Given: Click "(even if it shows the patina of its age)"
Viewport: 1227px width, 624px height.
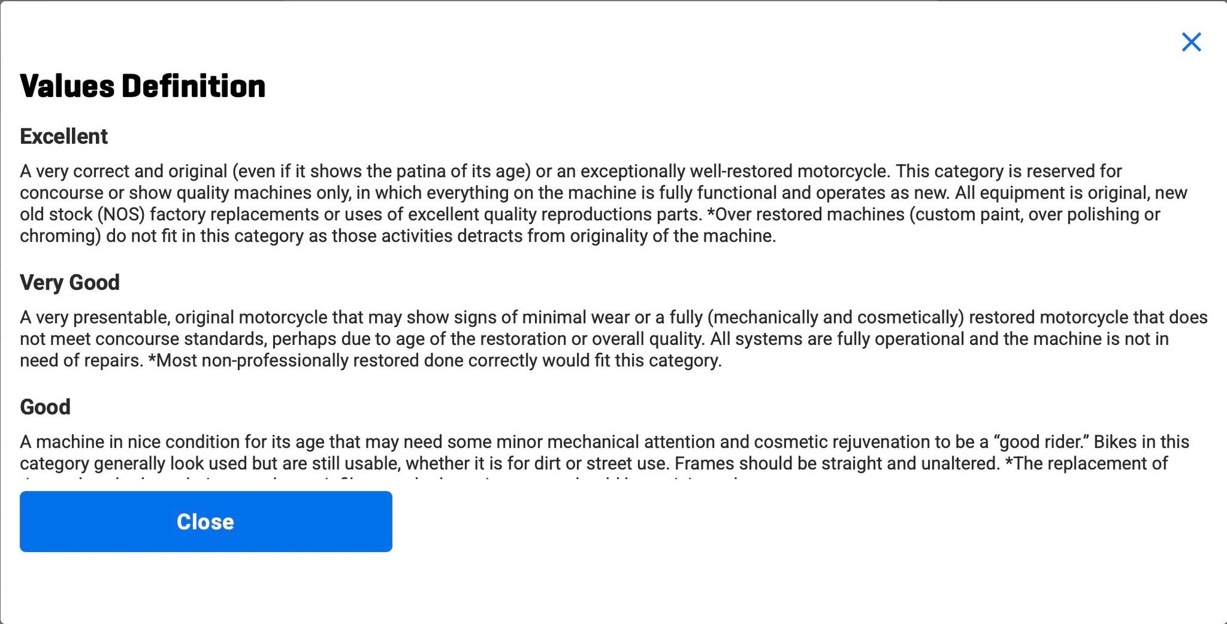Looking at the screenshot, I should click(381, 171).
